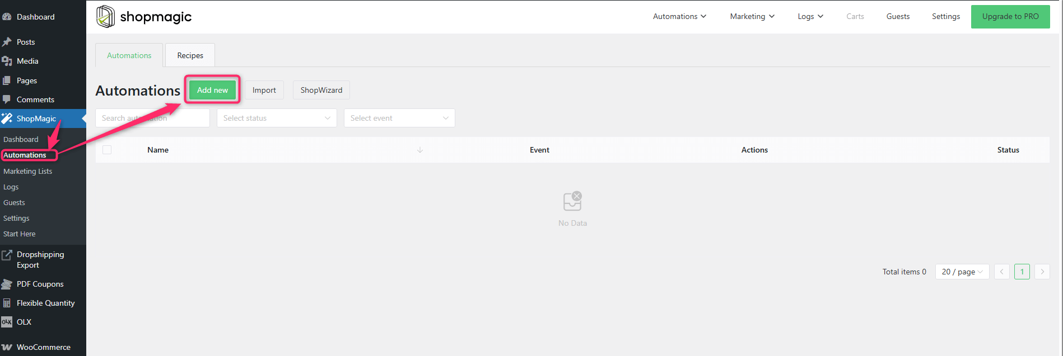Sort the Name column using arrow
Viewport: 1063px width, 356px height.
point(420,150)
